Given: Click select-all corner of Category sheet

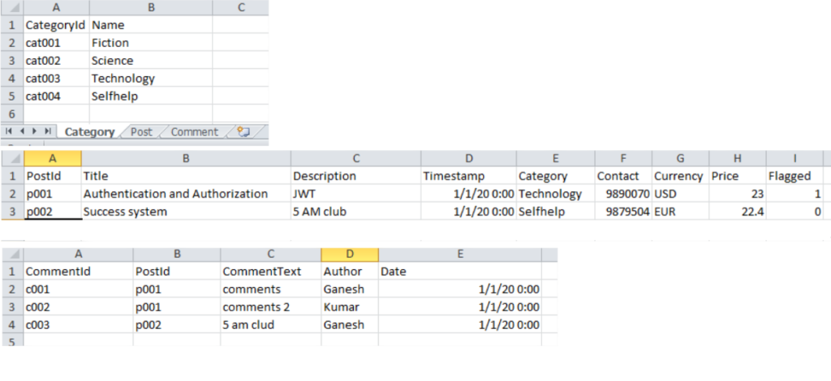Looking at the screenshot, I should 12,7.
